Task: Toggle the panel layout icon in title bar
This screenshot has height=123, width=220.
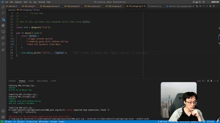Action: point(197,2)
